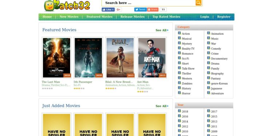Open the Top Rated Movies menu item
Image resolution: width=273 pixels, height=136 pixels.
pyautogui.click(x=166, y=17)
